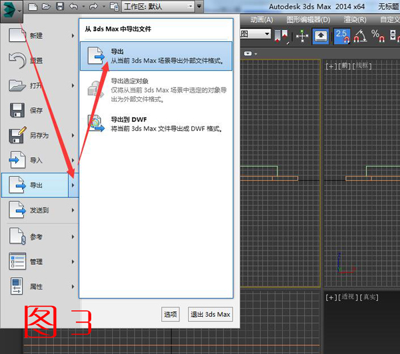Toggle Keyboard Shortcut Override icon
The image size is (400, 354).
click(x=321, y=37)
